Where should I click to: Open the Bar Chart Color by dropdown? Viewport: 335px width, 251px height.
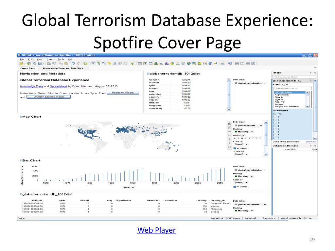pos(241,182)
